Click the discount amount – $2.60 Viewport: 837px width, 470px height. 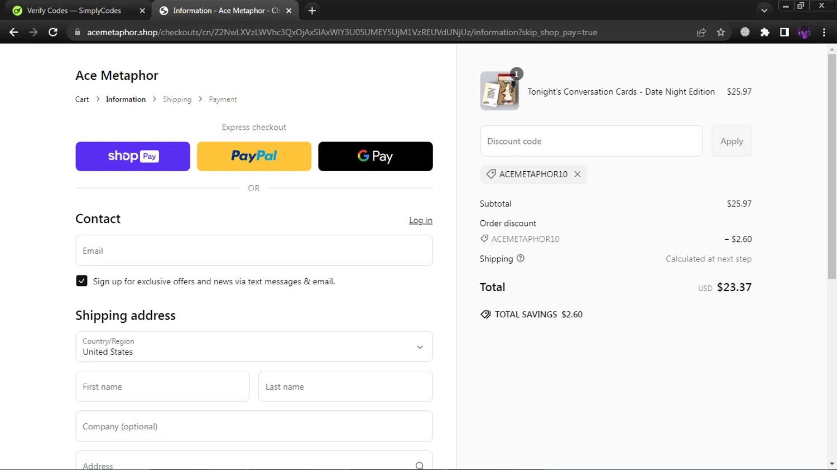tap(738, 239)
